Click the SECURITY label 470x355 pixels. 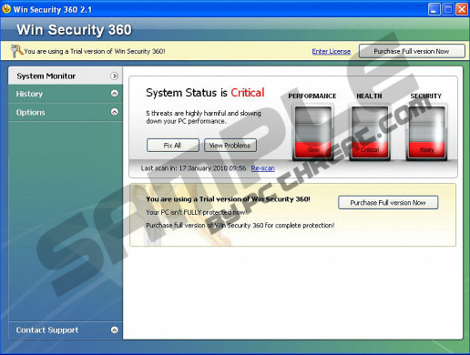pos(426,96)
